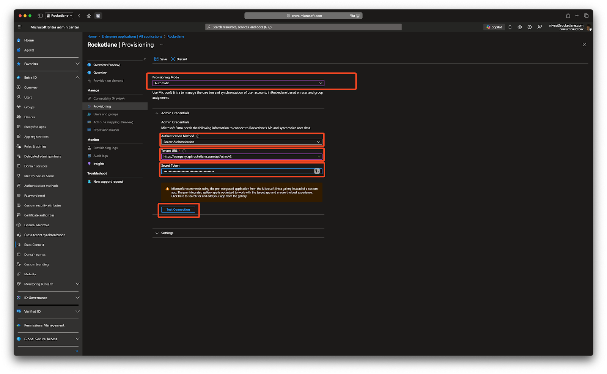Open New support request
This screenshot has width=607, height=374.
[x=108, y=182]
